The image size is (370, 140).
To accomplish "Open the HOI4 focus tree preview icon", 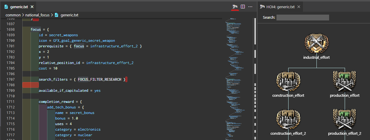I will 235,6.
